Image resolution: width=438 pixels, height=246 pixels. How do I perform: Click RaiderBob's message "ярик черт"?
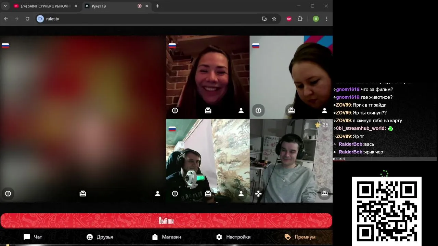click(375, 152)
